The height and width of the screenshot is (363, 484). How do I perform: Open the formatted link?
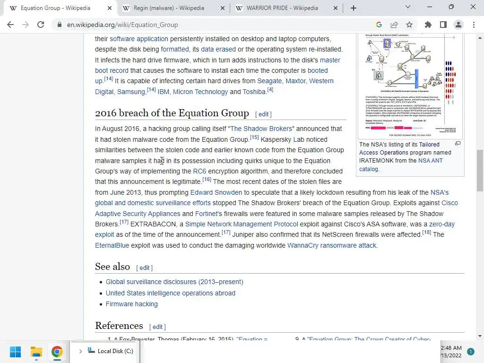tap(175, 49)
